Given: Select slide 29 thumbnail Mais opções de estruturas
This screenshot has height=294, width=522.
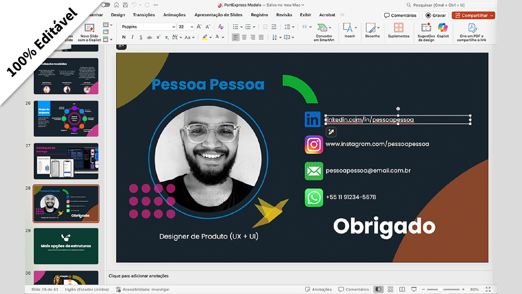Looking at the screenshot, I should tap(66, 246).
